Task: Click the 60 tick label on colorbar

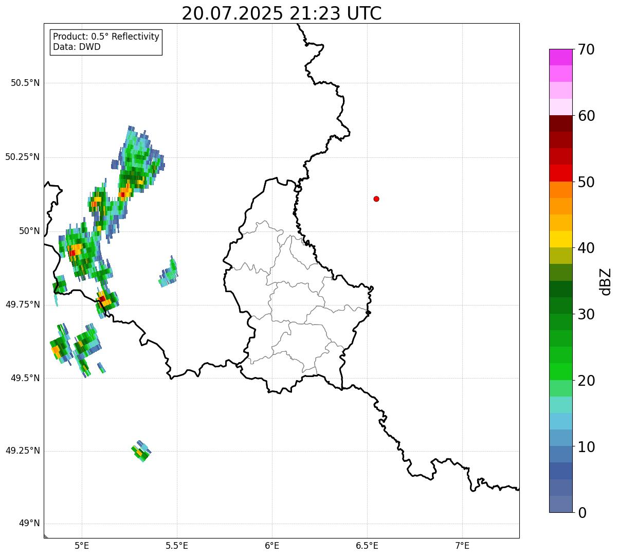Action: tap(586, 116)
